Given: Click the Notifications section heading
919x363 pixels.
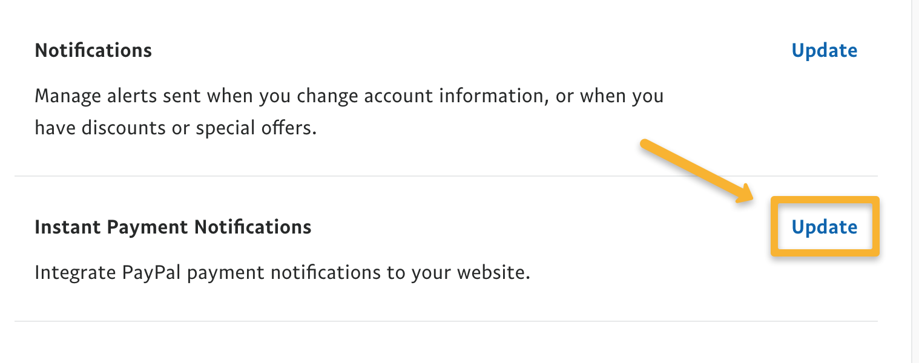Looking at the screenshot, I should coord(93,50).
